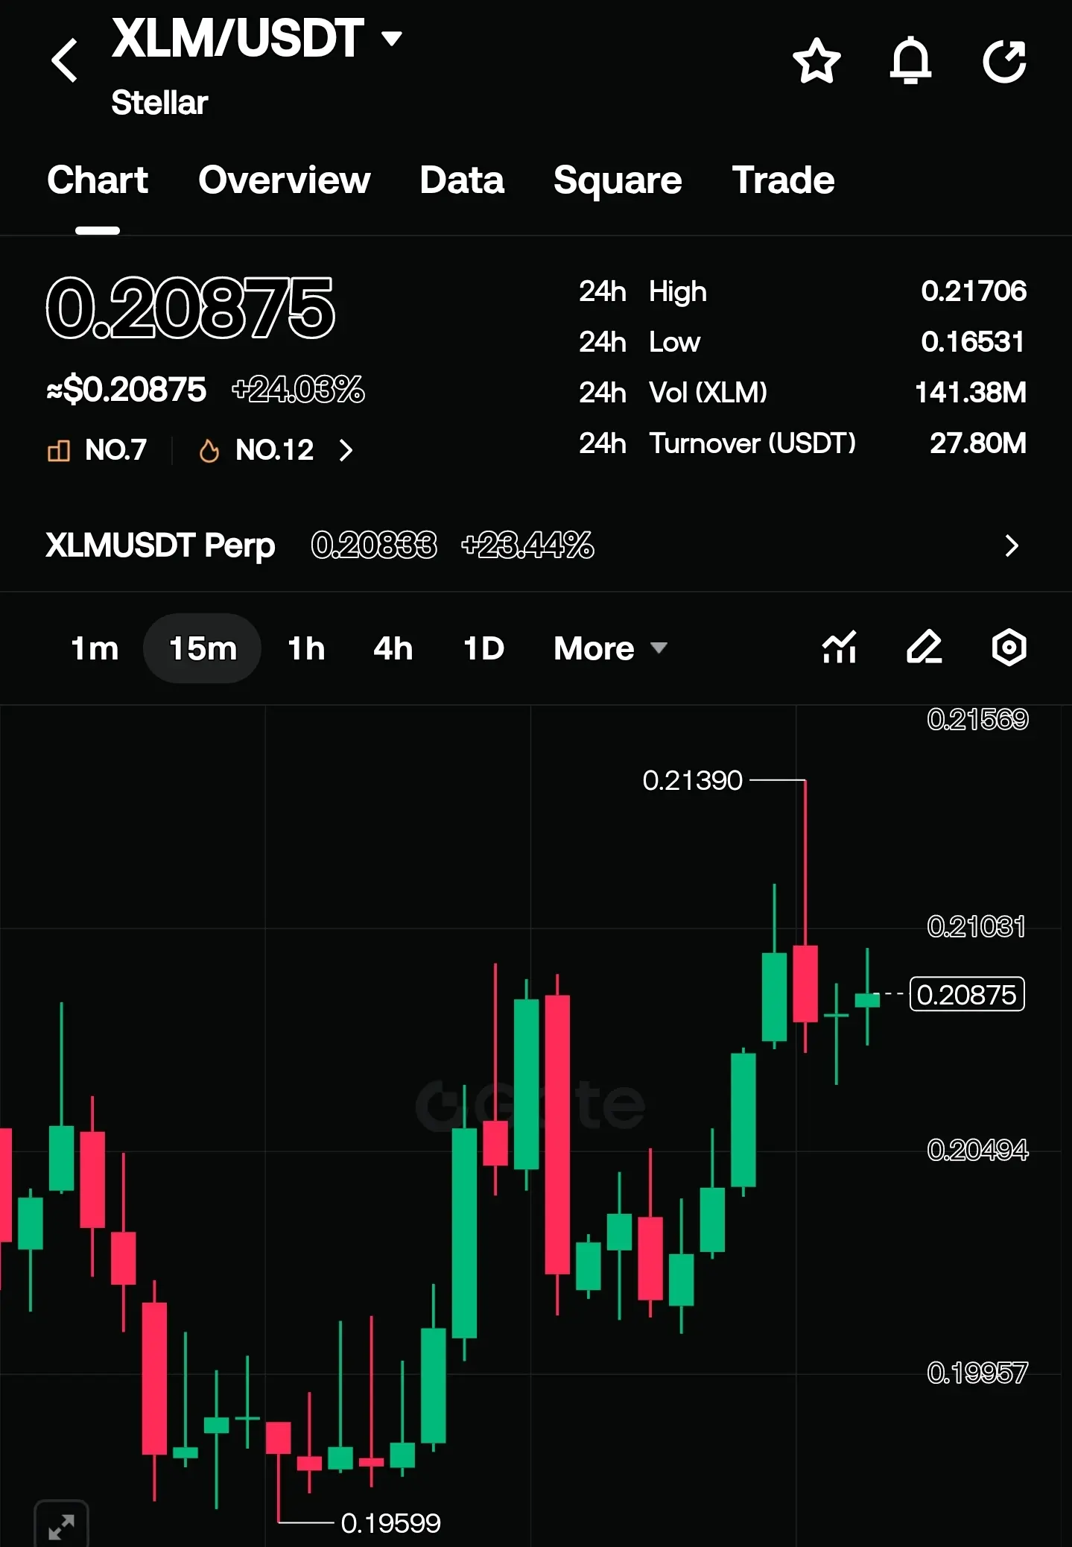Tap the ≈$0.20875 USD price
This screenshot has width=1072, height=1547.
coord(126,390)
